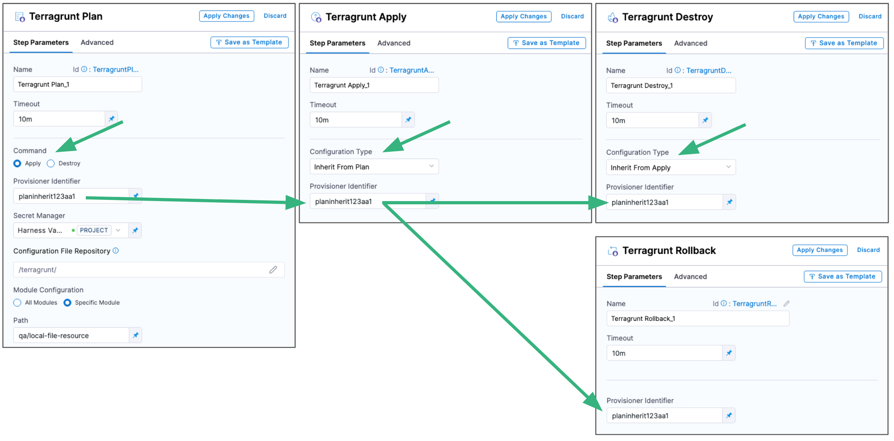Click pin icon beside Terragrunt Rollback timeout

click(729, 353)
